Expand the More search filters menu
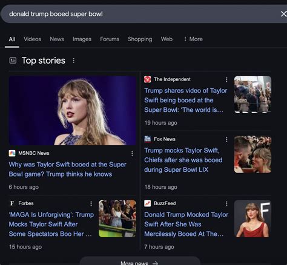This screenshot has height=265, width=287. pos(193,39)
